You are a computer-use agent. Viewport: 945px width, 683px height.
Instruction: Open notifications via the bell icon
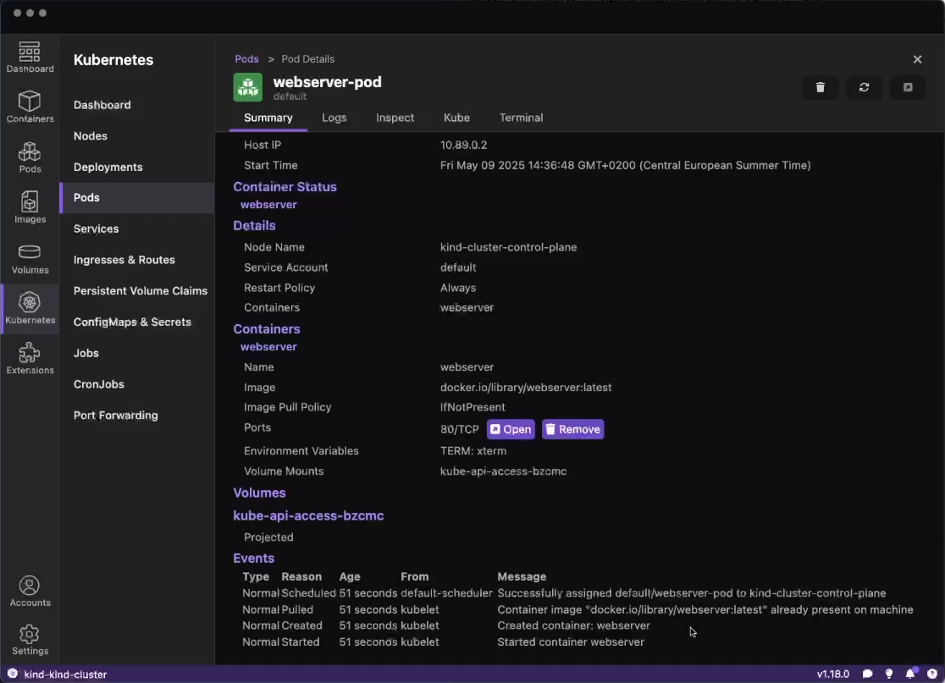[908, 674]
